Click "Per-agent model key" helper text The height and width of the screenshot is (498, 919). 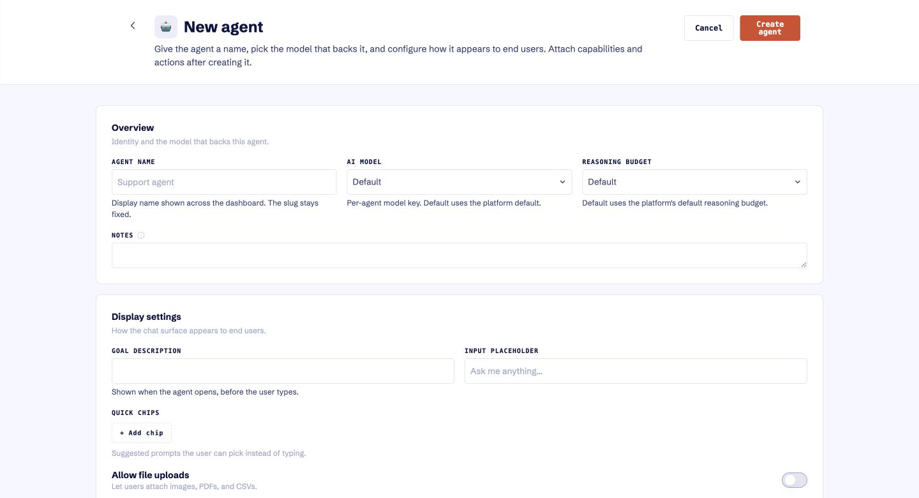tap(444, 203)
